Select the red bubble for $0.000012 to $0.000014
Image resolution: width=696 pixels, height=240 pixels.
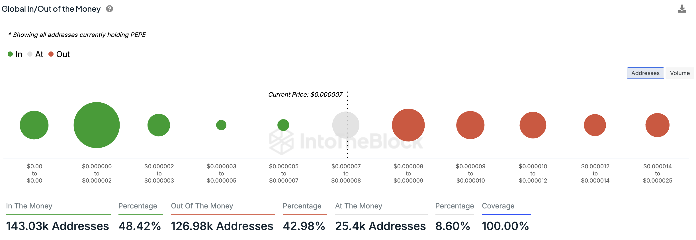point(595,125)
